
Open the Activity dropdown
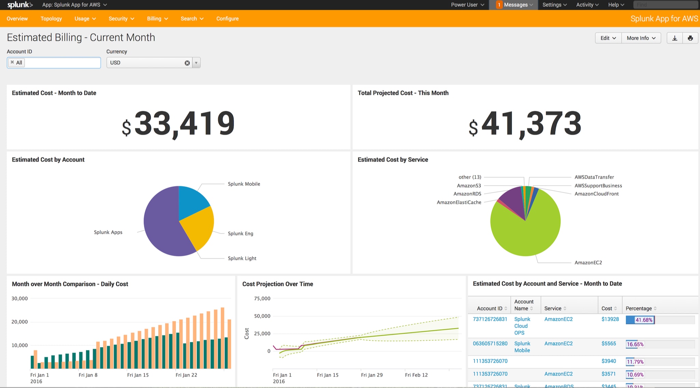[587, 5]
